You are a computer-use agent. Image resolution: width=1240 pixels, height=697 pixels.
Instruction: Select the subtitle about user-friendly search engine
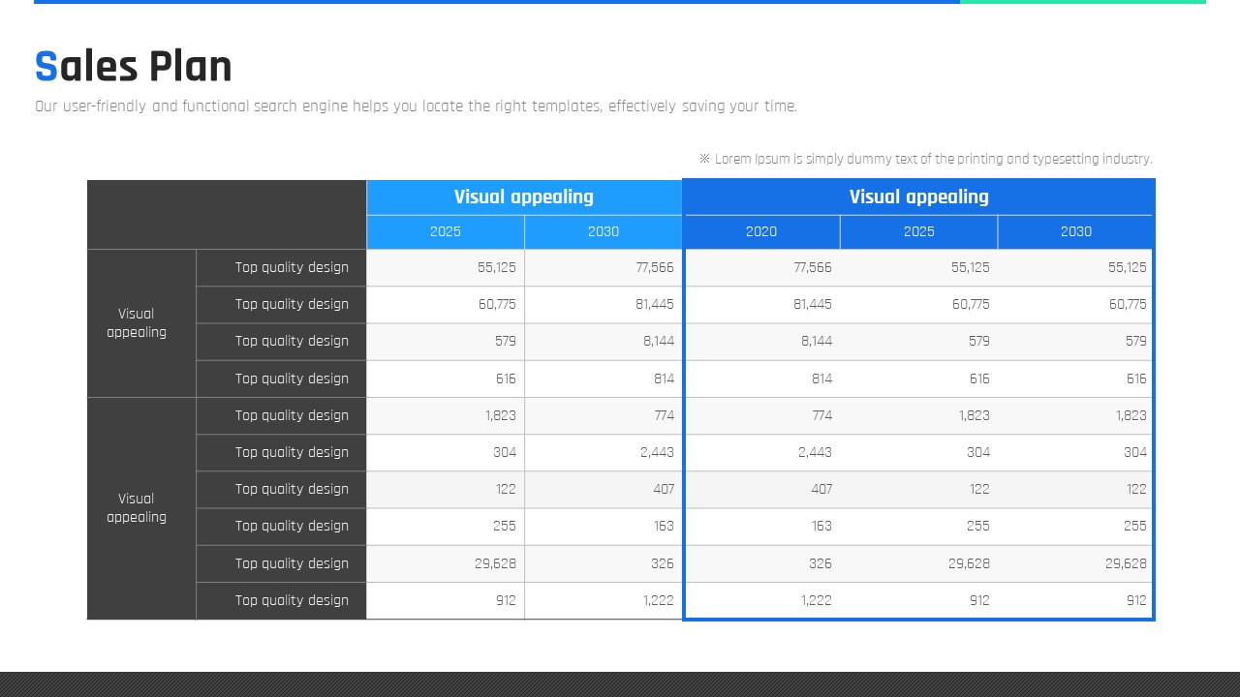click(x=416, y=106)
